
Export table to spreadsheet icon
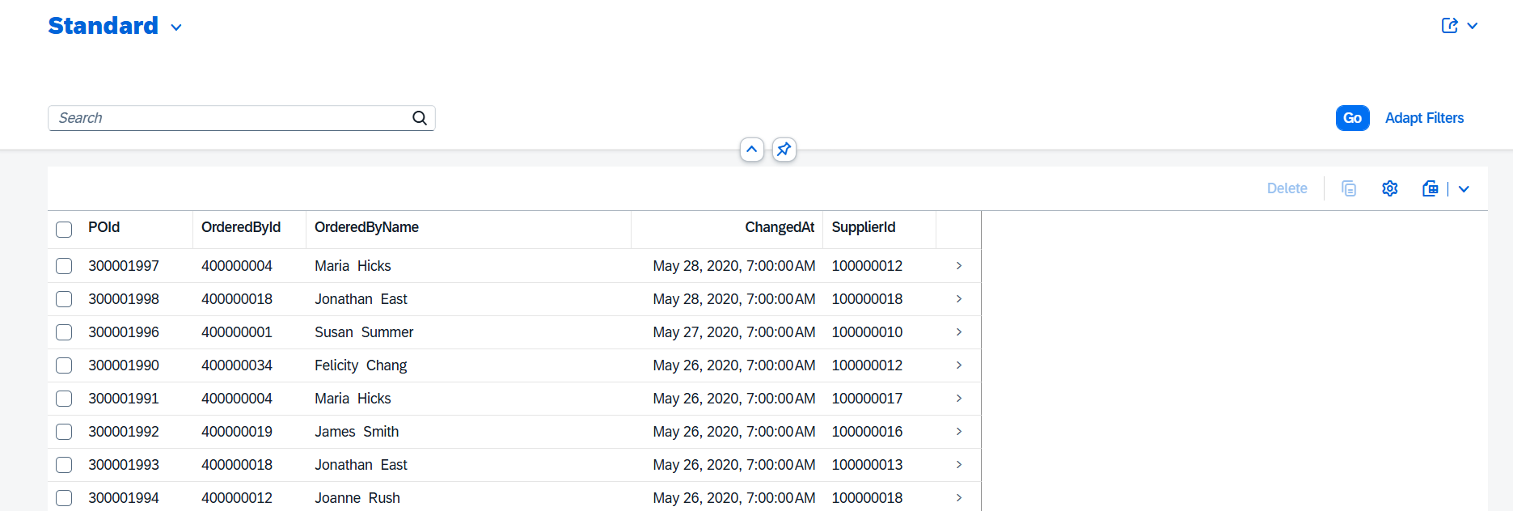pos(1430,188)
